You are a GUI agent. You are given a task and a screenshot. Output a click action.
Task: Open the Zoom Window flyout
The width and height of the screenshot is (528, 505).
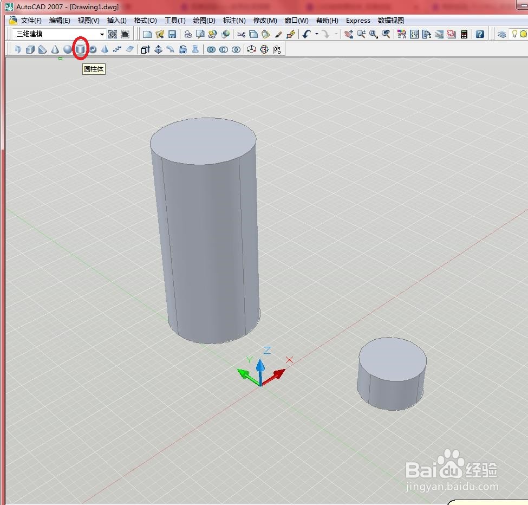[x=374, y=34]
